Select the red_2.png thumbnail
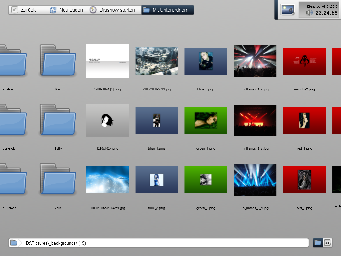Image resolution: width=341 pixels, height=256 pixels. [x=304, y=180]
